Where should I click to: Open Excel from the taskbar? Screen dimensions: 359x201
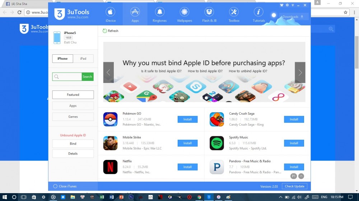point(102,197)
